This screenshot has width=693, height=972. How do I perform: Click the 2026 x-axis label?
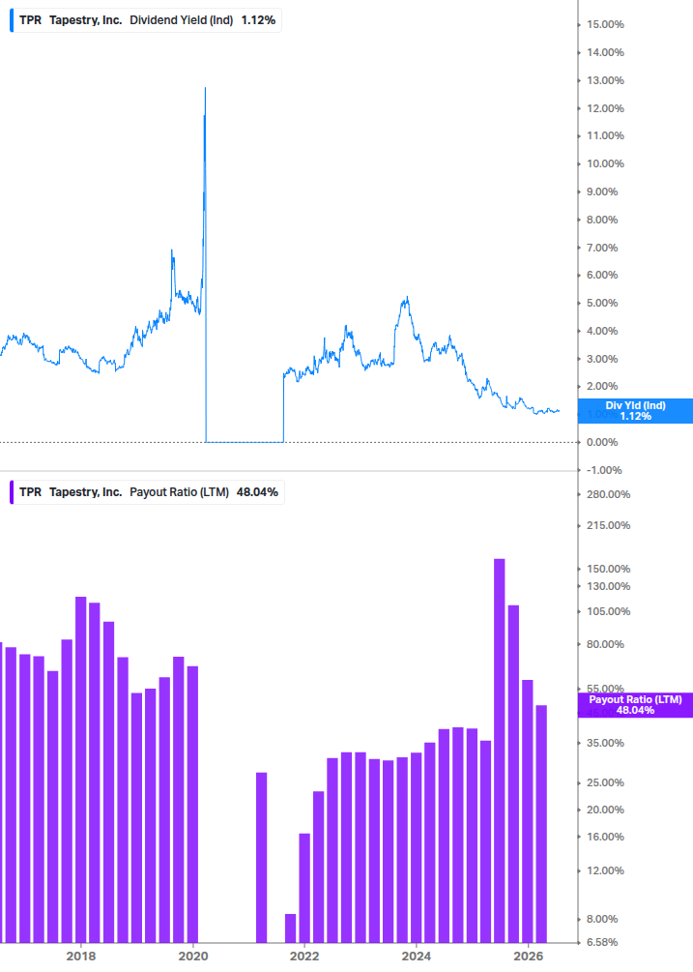coord(529,956)
